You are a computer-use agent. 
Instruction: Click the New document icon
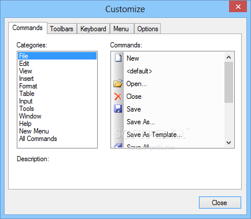tap(118, 58)
